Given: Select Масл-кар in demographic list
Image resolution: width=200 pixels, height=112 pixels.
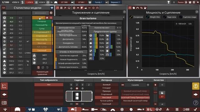Looking at the screenshot, I should [42, 43].
